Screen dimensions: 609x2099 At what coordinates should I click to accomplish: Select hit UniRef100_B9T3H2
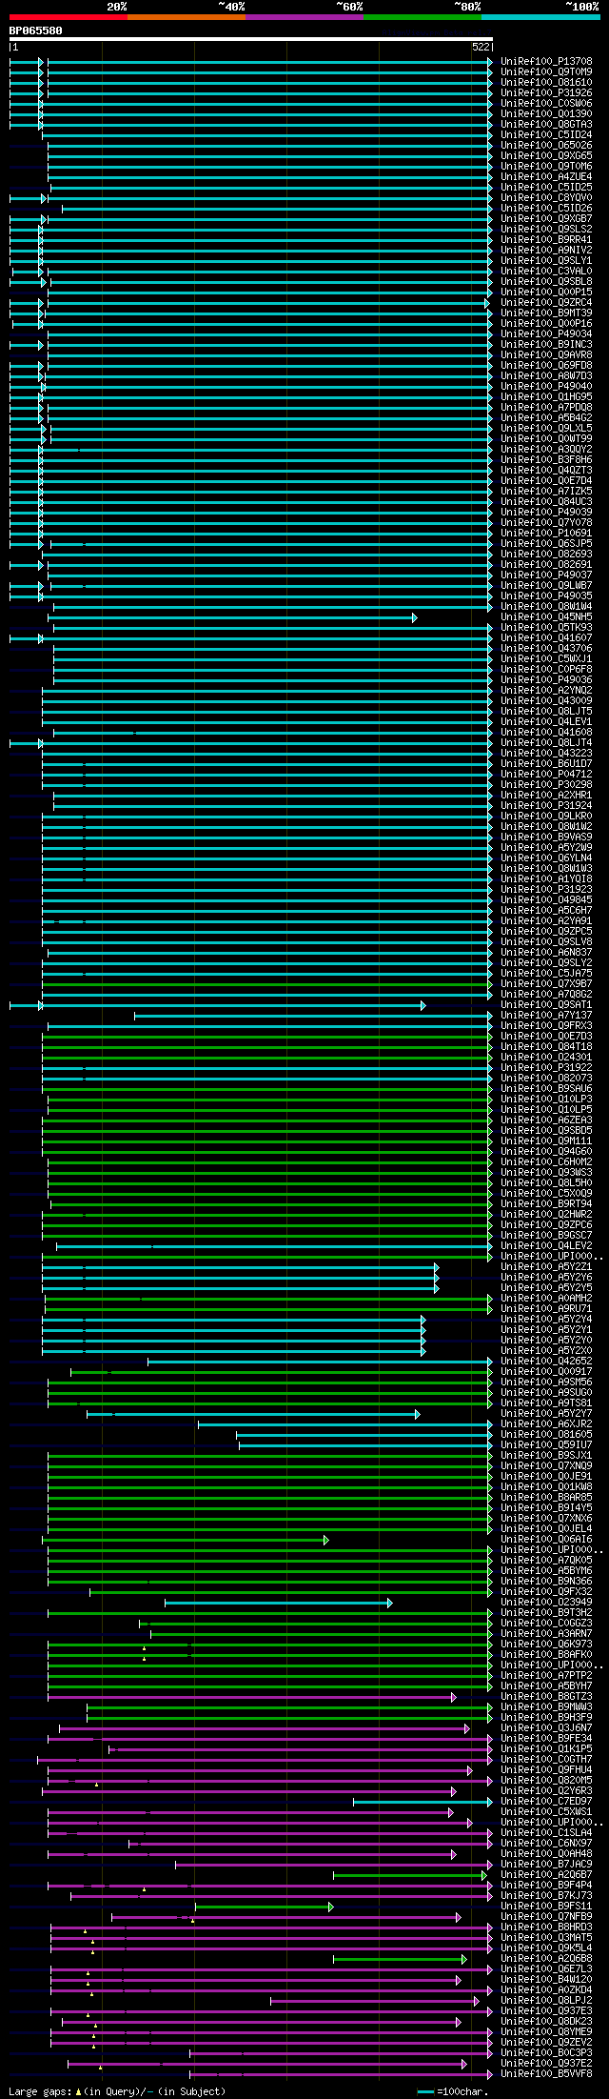(546, 1613)
